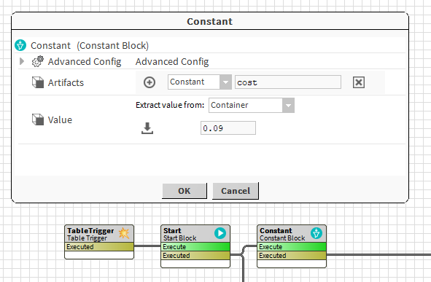Select the TableTrigger block title
Image resolution: width=431 pixels, height=282 pixels.
[x=90, y=231]
